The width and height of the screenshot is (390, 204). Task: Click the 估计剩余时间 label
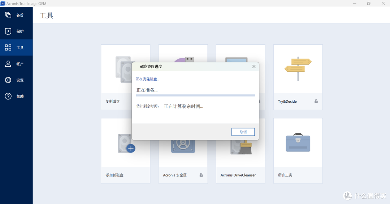tap(147, 106)
